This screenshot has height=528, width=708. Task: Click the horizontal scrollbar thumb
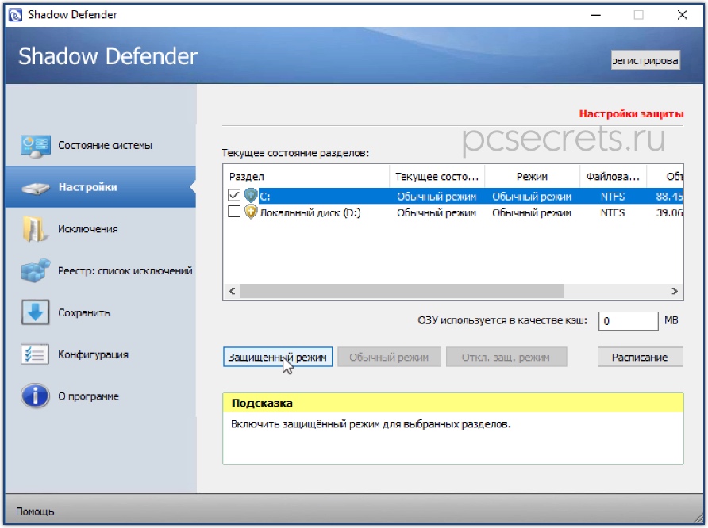pyautogui.click(x=402, y=291)
